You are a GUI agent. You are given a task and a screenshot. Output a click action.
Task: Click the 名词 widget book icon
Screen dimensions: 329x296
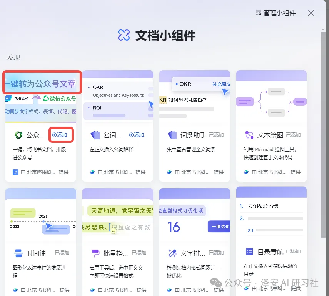(x=95, y=135)
